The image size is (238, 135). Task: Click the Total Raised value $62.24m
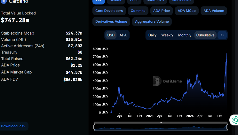click(x=74, y=59)
